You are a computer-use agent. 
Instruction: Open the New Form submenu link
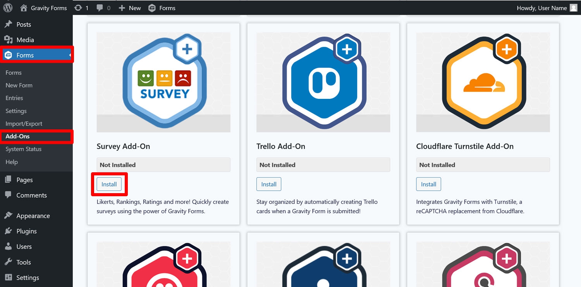[x=19, y=85]
